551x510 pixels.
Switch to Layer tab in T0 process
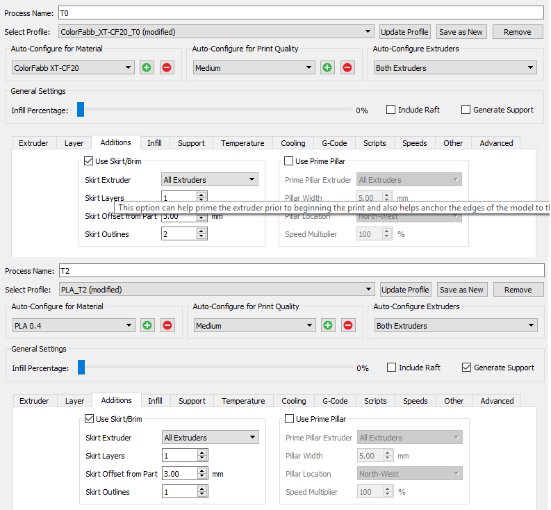pyautogui.click(x=74, y=143)
